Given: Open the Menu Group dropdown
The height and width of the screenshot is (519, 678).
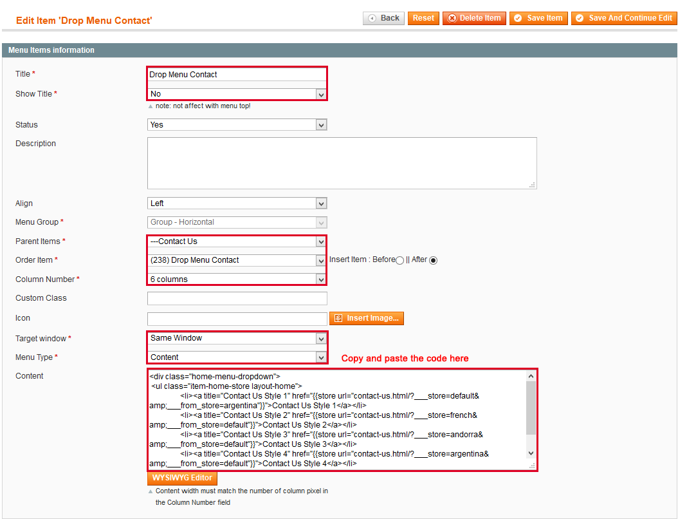Looking at the screenshot, I should (237, 223).
